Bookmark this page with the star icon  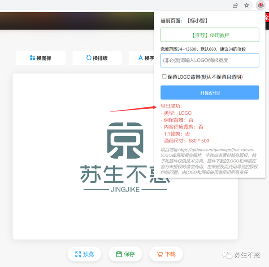click(x=247, y=5)
